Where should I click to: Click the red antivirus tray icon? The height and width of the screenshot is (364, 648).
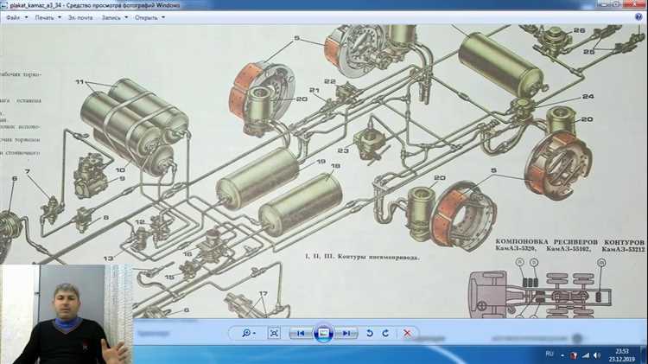click(574, 354)
